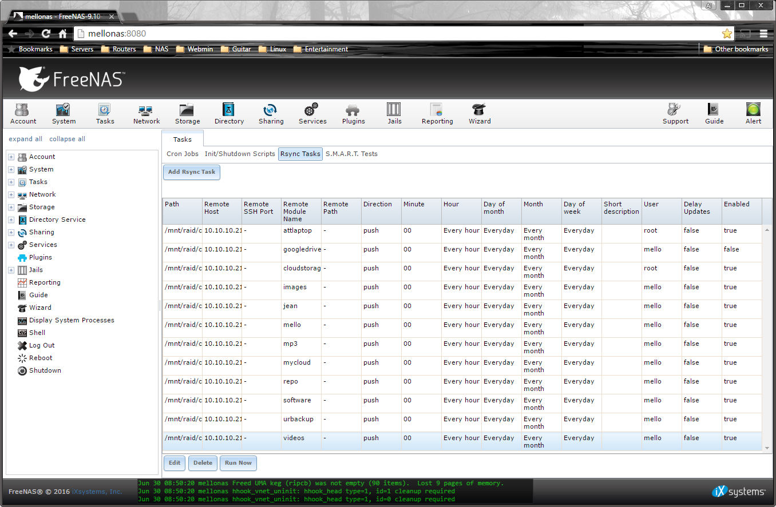Select the googledrive rsync row
The width and height of the screenshot is (776, 507).
click(462, 253)
